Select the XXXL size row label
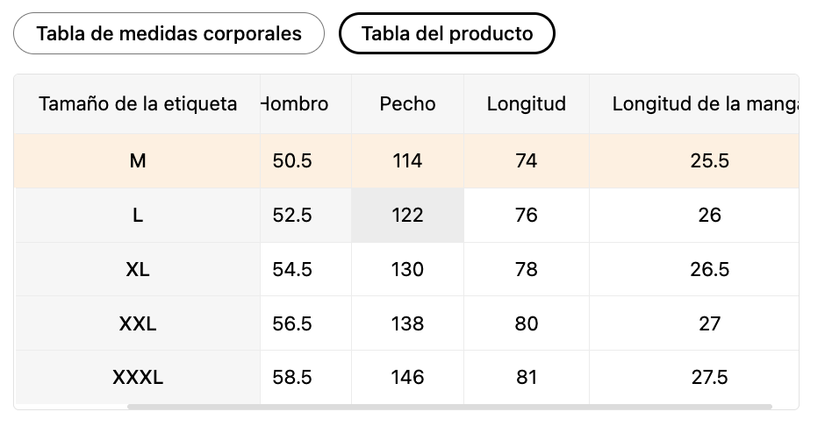The width and height of the screenshot is (832, 426). (138, 377)
